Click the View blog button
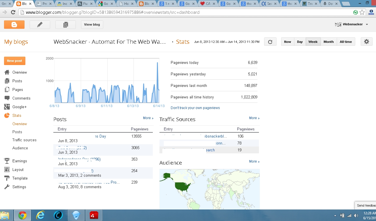 92,25
